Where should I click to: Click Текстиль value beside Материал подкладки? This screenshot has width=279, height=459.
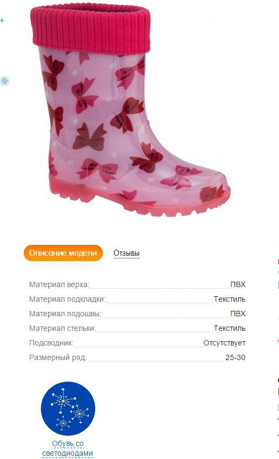pyautogui.click(x=229, y=299)
